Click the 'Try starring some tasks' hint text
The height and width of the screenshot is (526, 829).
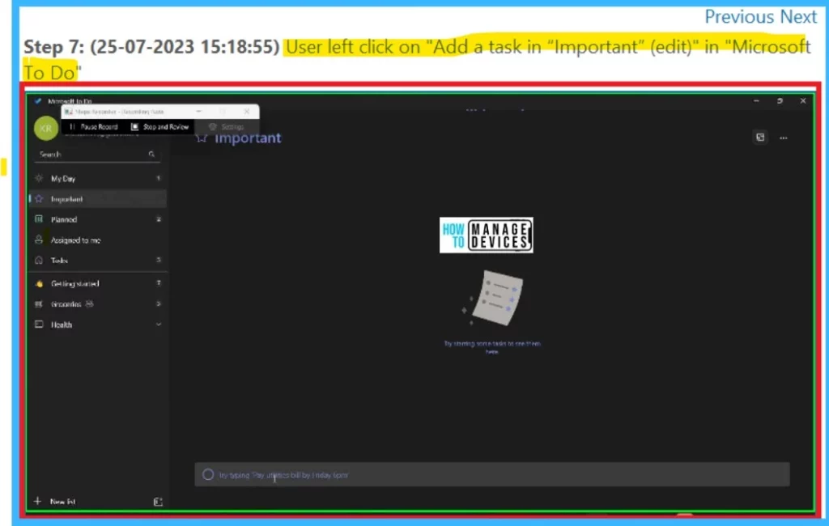tap(492, 347)
